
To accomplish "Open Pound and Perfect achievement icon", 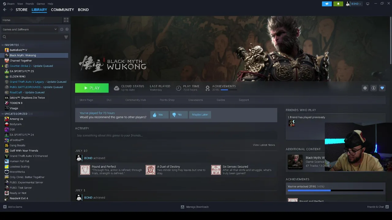I will tap(85, 170).
